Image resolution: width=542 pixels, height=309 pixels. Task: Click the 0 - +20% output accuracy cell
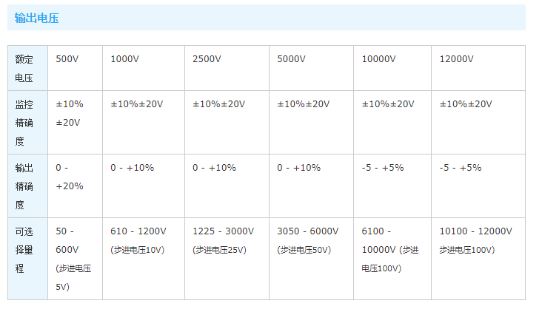coord(70,177)
